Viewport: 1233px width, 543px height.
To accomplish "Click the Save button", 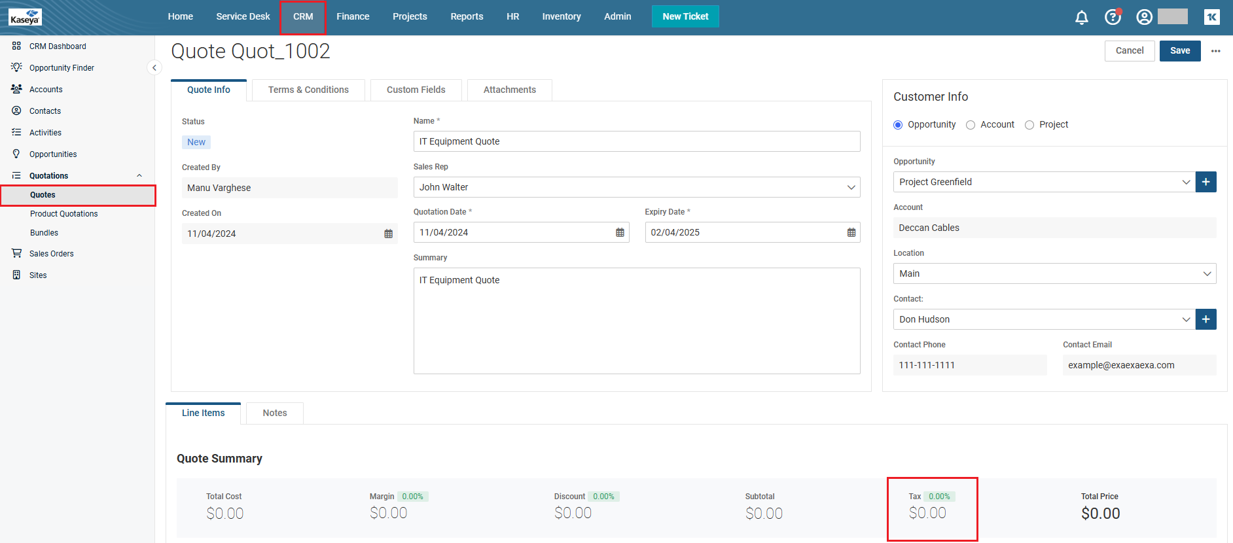I will (1179, 51).
